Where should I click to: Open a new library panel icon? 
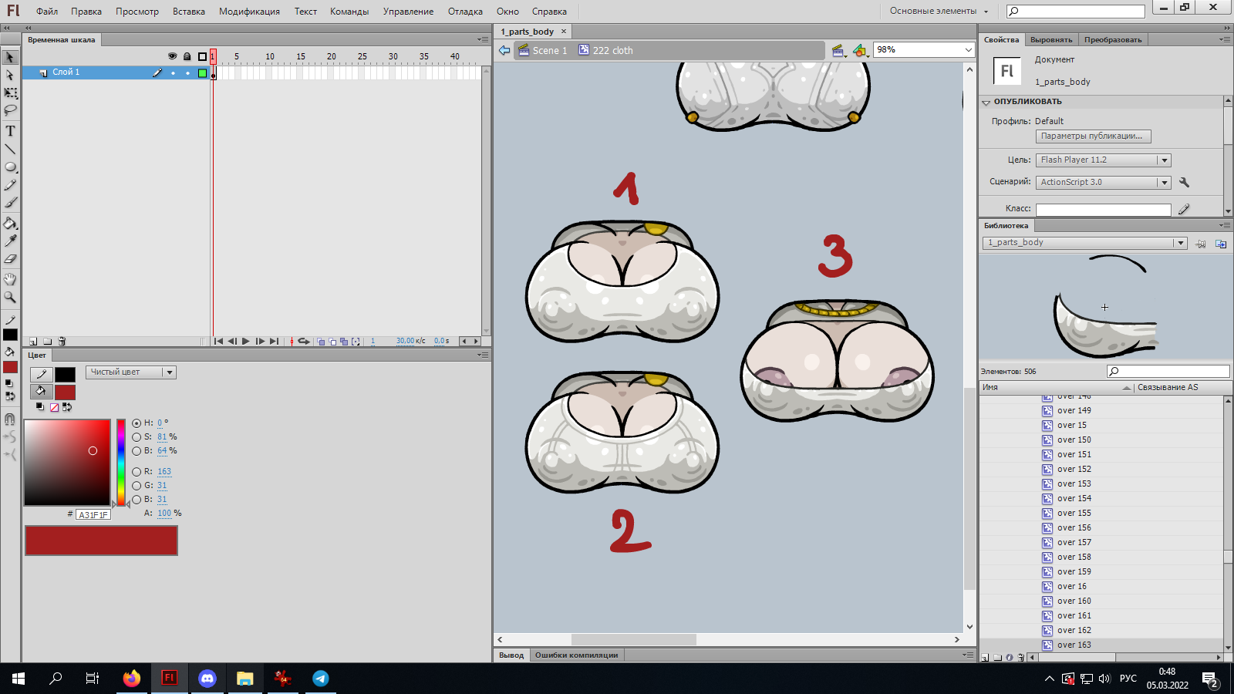coord(1221,244)
